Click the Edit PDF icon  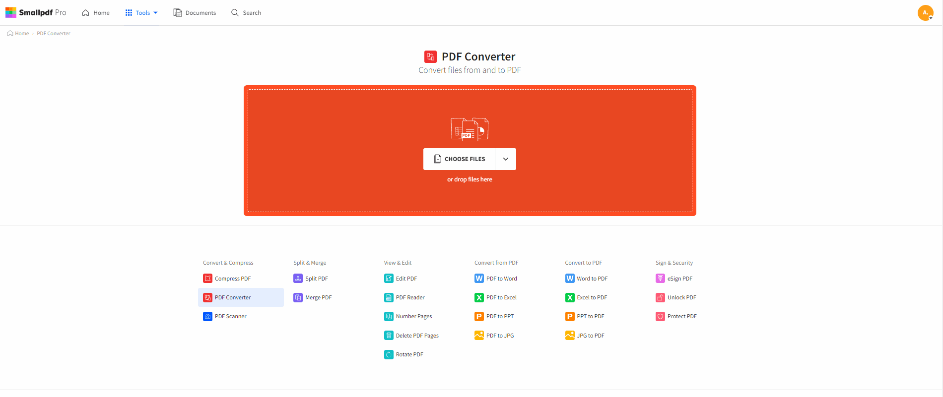pos(389,279)
